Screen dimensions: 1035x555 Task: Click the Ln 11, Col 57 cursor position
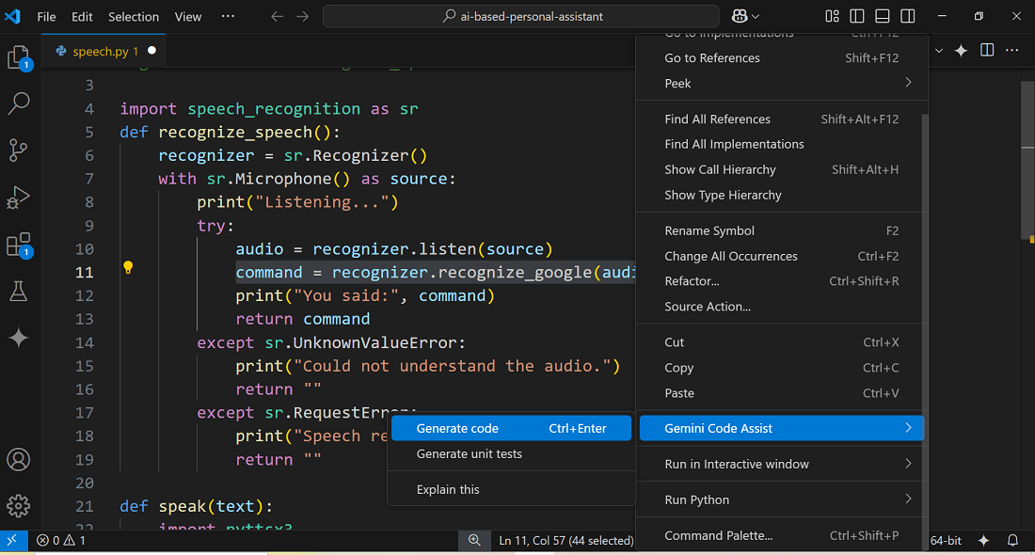565,541
